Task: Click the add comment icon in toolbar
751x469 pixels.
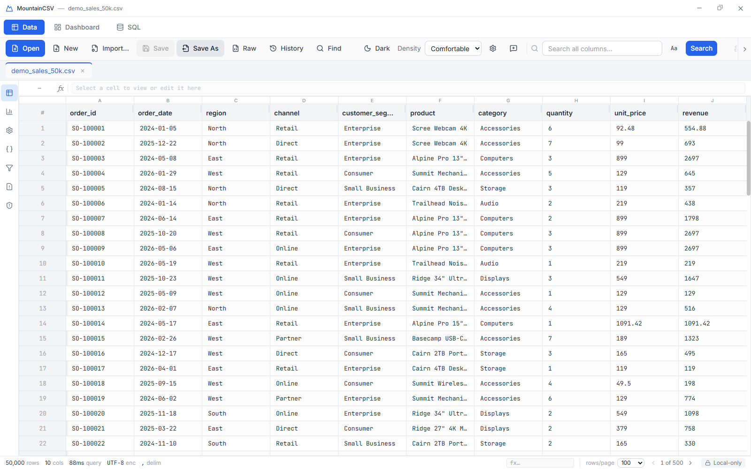Action: click(513, 48)
